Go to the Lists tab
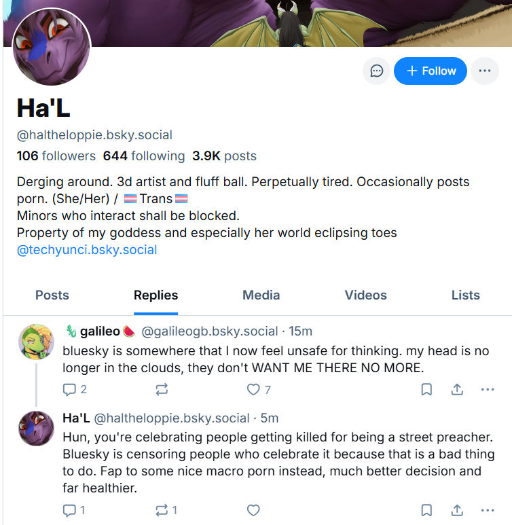The image size is (512, 525). coord(465,295)
